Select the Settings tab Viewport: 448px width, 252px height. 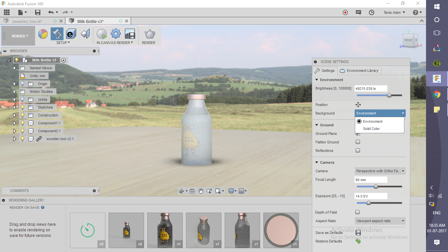325,71
